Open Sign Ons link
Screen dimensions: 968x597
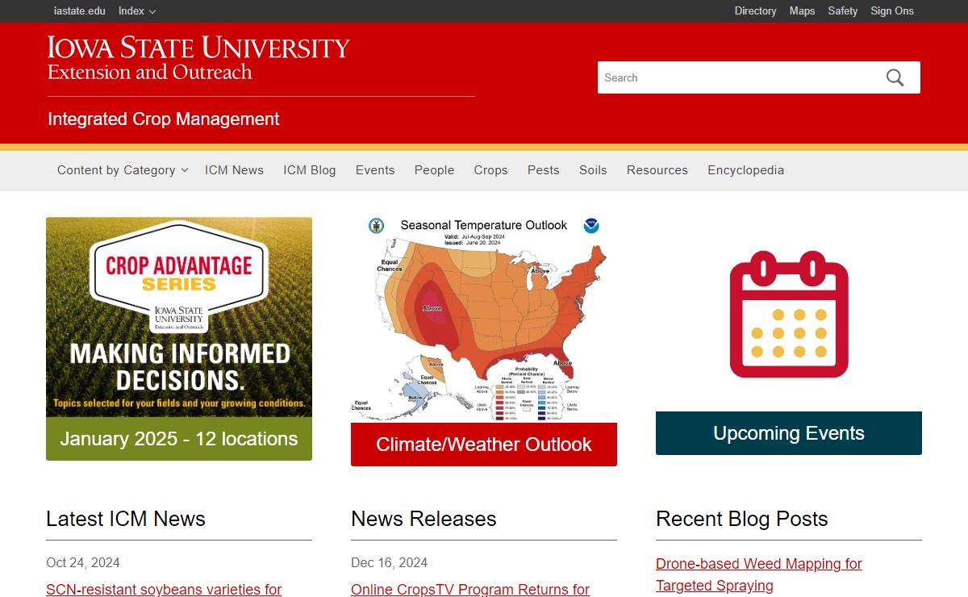pyautogui.click(x=892, y=10)
